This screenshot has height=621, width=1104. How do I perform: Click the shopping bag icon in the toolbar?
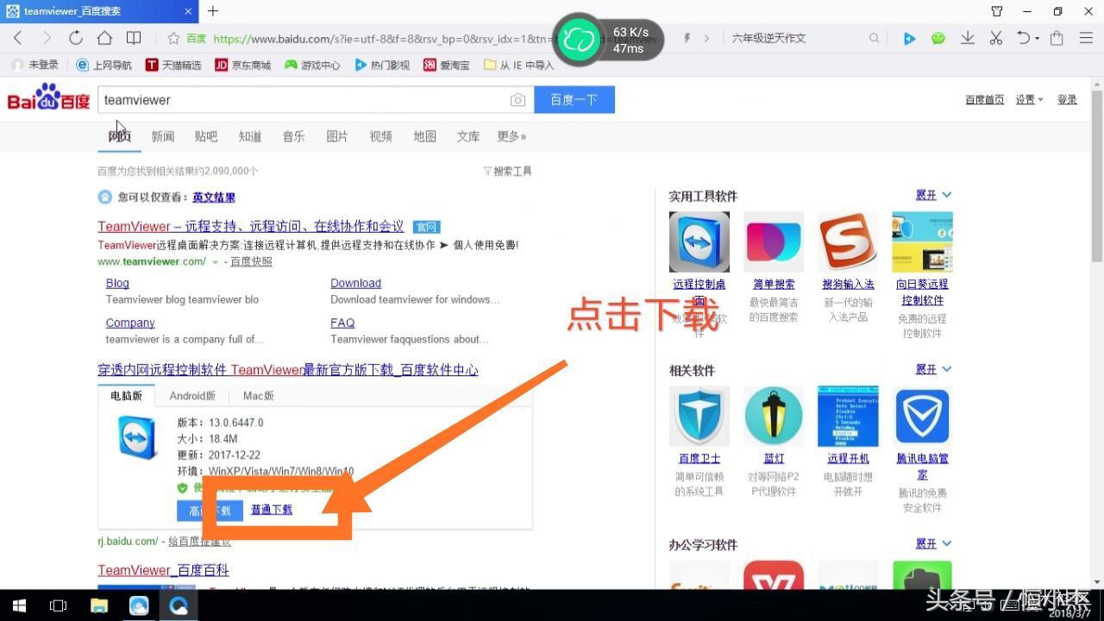[x=1057, y=37]
